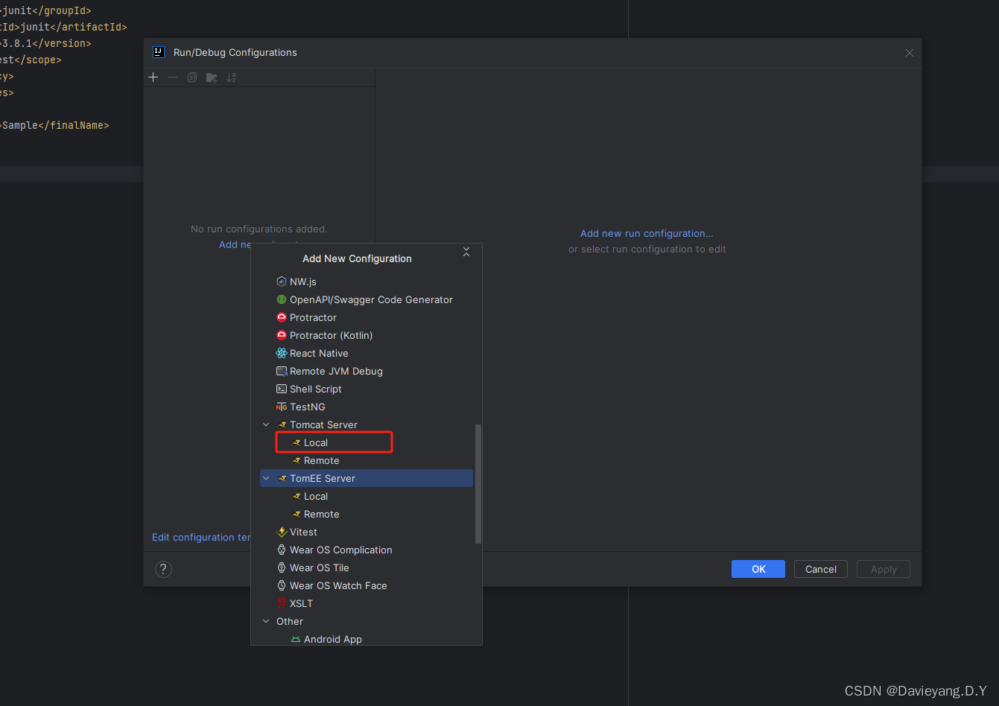
Task: Click the Vitest lightning icon
Action: pyautogui.click(x=282, y=532)
